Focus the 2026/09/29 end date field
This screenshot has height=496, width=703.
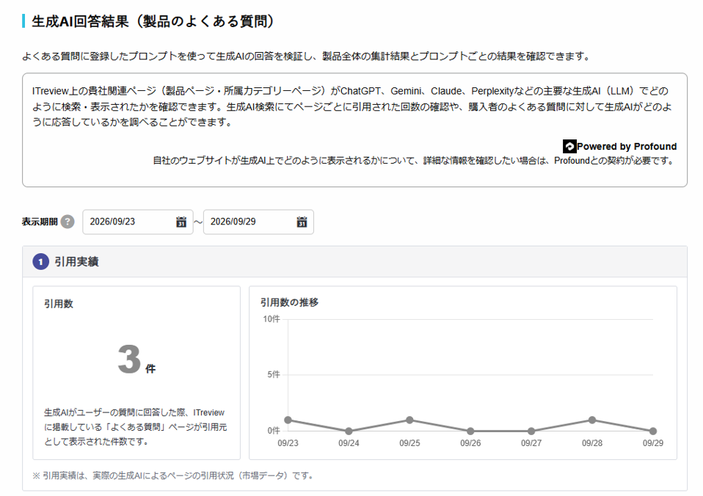click(x=259, y=222)
